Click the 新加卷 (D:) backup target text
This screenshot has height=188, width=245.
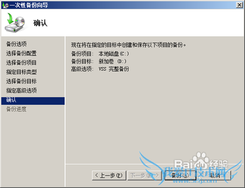pyautogui.click(x=112, y=61)
